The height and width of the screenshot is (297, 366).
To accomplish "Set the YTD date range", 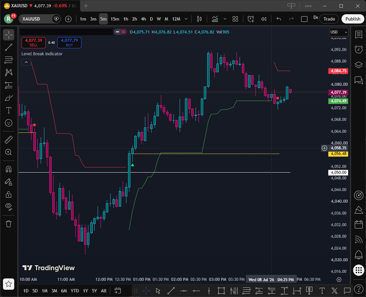I will click(75, 291).
